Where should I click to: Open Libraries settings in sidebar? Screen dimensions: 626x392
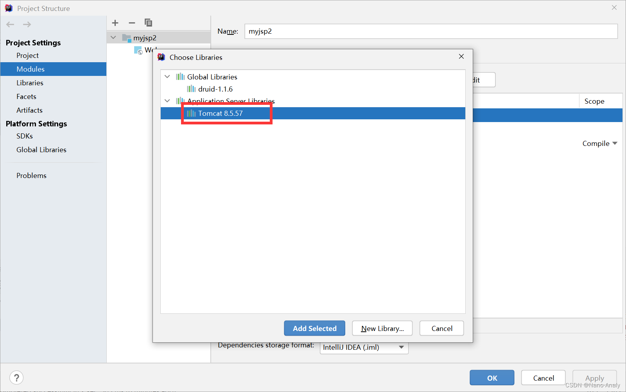click(30, 83)
